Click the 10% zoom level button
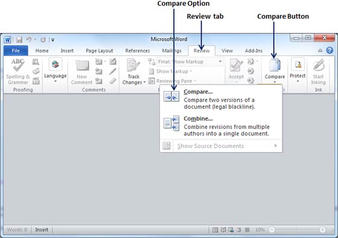Image resolution: width=338 pixels, height=238 pixels. tap(260, 230)
